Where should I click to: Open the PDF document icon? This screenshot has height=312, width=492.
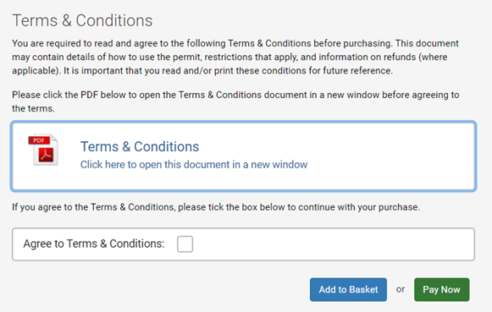pyautogui.click(x=43, y=150)
